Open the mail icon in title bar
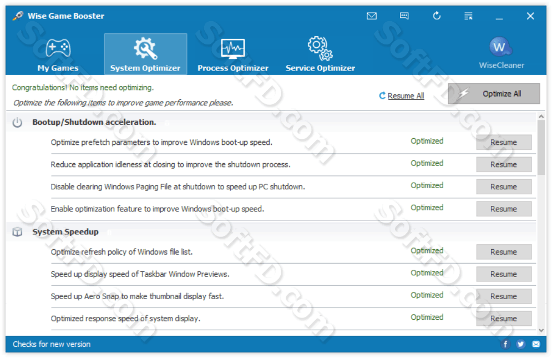The image size is (552, 358). point(371,16)
